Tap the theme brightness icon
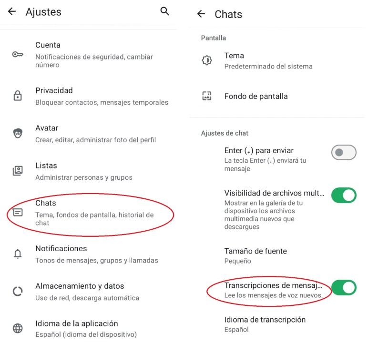Screen dimensions: 368x342 207,60
